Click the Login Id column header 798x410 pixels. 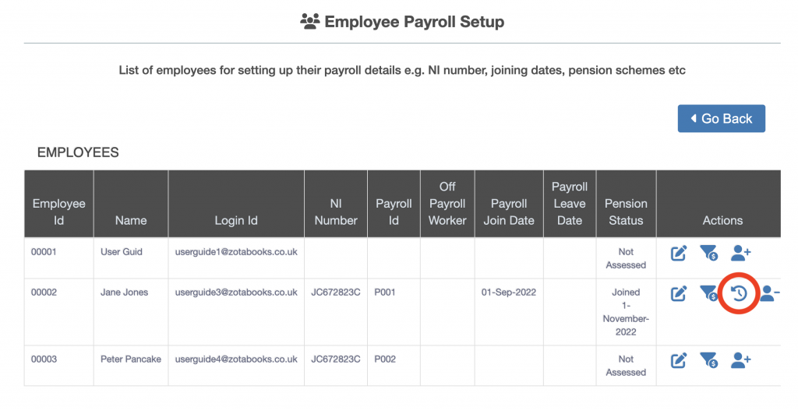coord(236,220)
